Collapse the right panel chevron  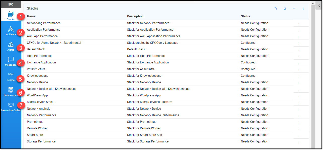[319, 6]
